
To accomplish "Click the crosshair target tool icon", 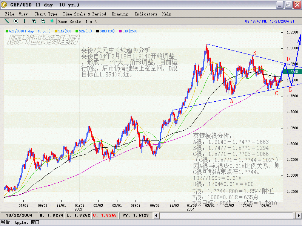I will pos(16,21).
